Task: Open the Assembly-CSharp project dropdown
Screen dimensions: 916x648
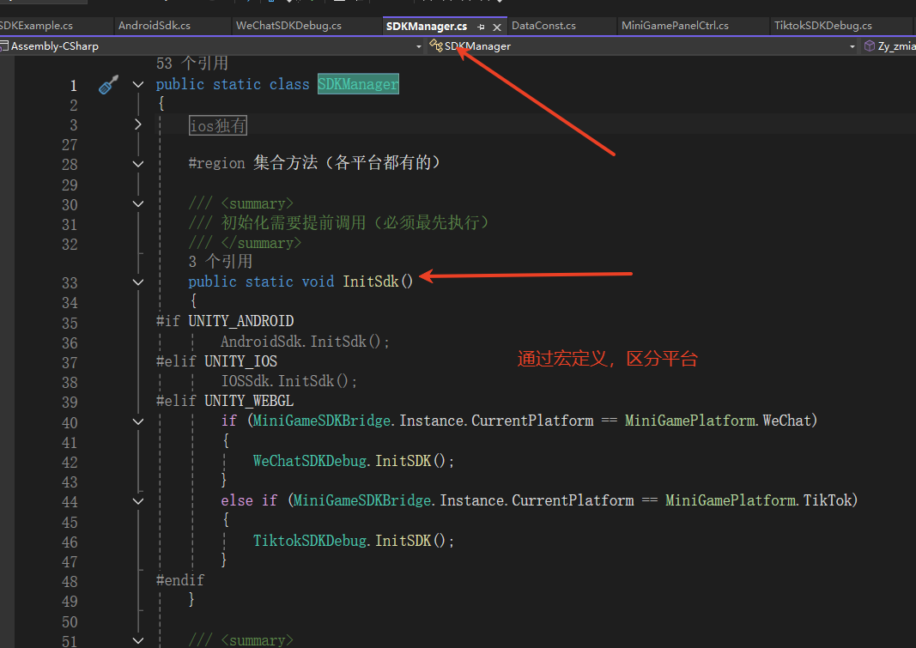Action: click(x=419, y=46)
